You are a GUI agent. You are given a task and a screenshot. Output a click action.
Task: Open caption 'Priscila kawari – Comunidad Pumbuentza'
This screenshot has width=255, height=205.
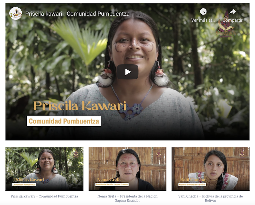pyautogui.click(x=44, y=196)
